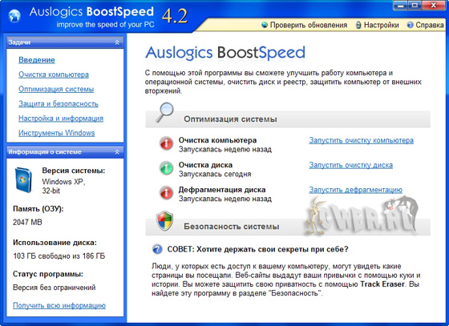
Task: Click the text 103 ГБ свободно из 186 ГБ
Action: coord(59,256)
